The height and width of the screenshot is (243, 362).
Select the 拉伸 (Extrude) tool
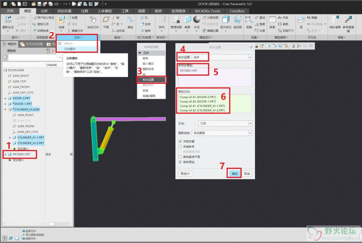point(145,24)
